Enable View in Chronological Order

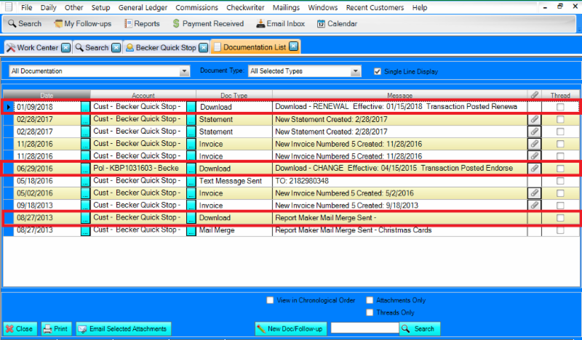point(270,300)
